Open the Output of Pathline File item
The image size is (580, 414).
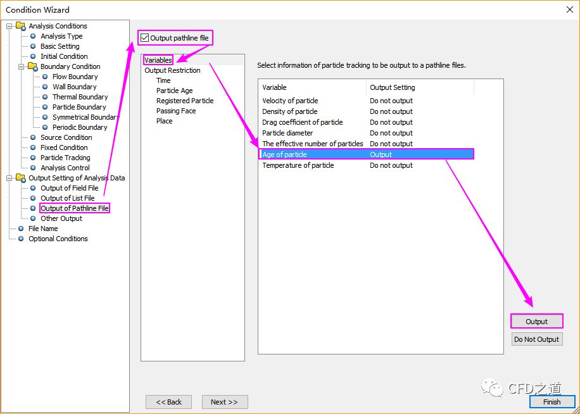74,208
